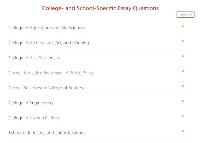Screen dimensions: 200x143
Task: Open School of Industrial and Labor Relations row
Action: coord(47,133)
